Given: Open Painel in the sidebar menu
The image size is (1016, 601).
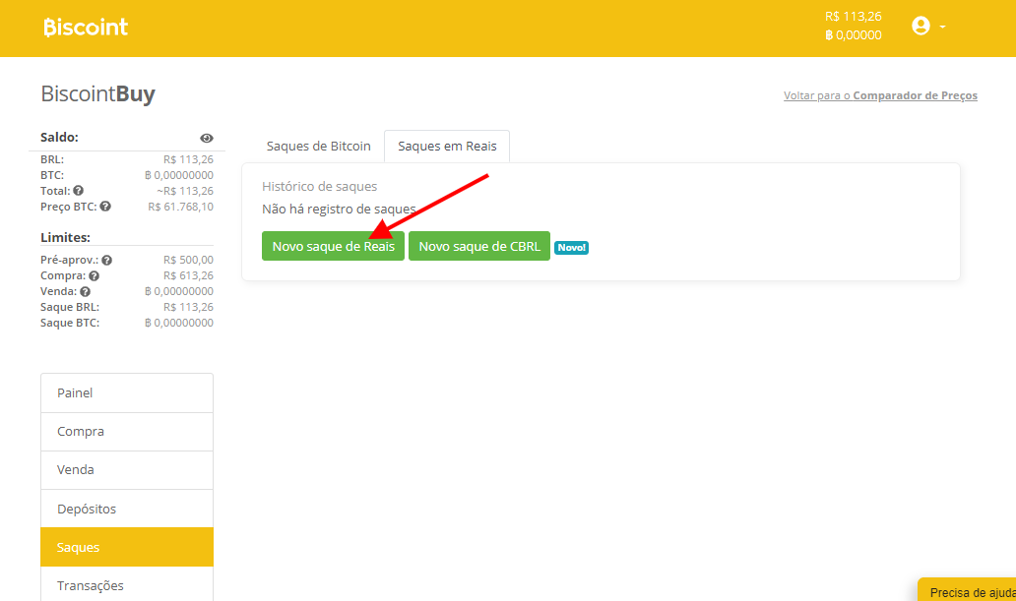Looking at the screenshot, I should coord(127,393).
